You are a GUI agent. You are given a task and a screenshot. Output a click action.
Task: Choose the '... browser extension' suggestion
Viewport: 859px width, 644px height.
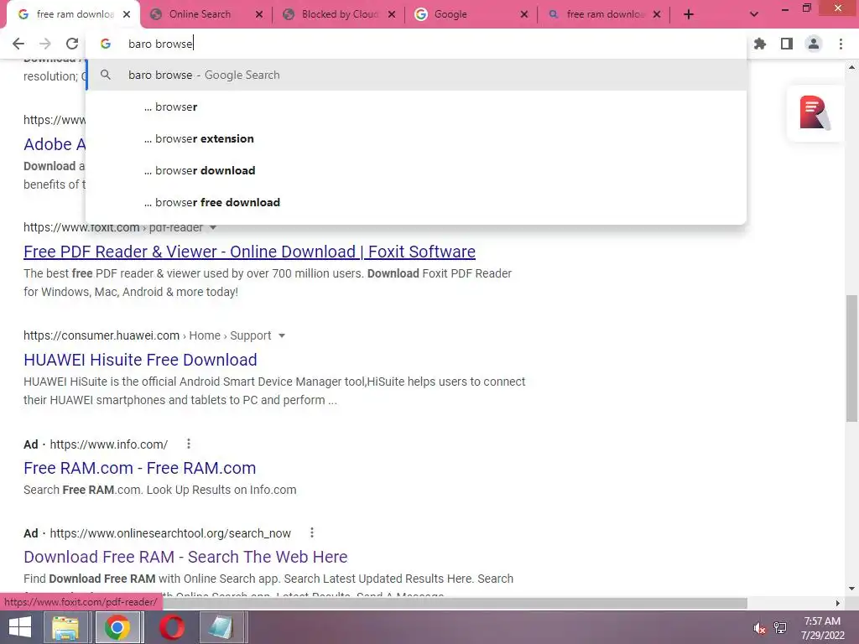[x=416, y=138]
